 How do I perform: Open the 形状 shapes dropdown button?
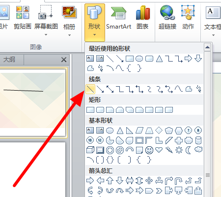(95, 23)
